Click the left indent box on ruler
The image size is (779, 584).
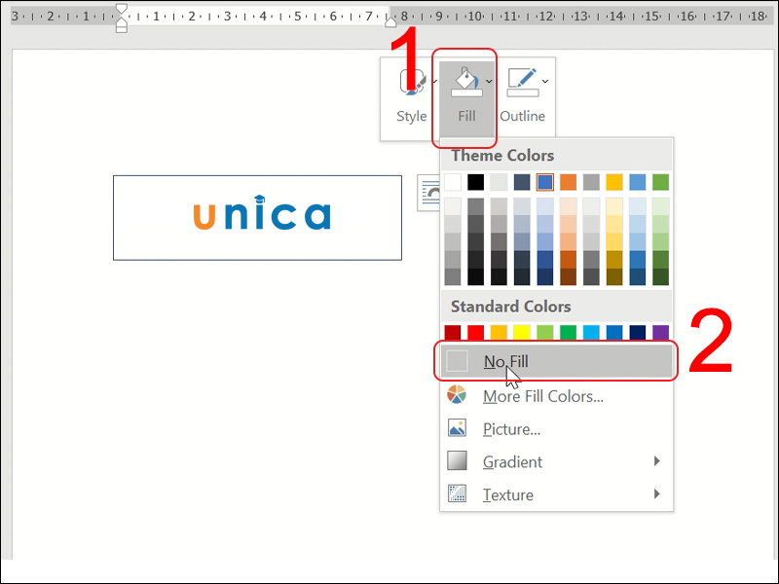click(121, 29)
